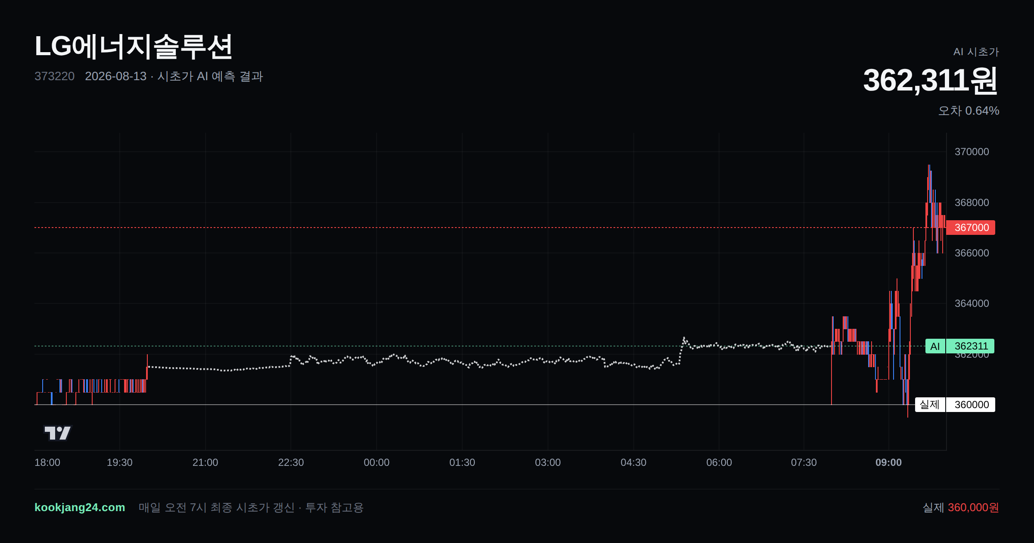Click the TradingView logo icon
1034x543 pixels.
click(58, 433)
